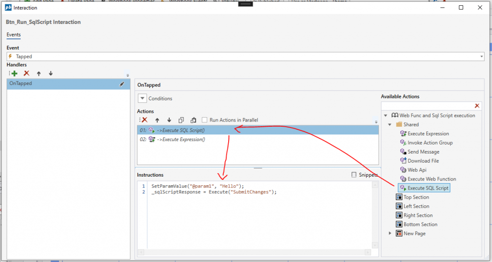Viewport: 492px width, 262px height.
Task: Open Actions toolbar overflow chevron
Action: pyautogui.click(x=376, y=121)
